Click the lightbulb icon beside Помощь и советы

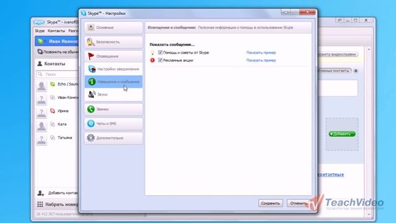[x=153, y=53]
